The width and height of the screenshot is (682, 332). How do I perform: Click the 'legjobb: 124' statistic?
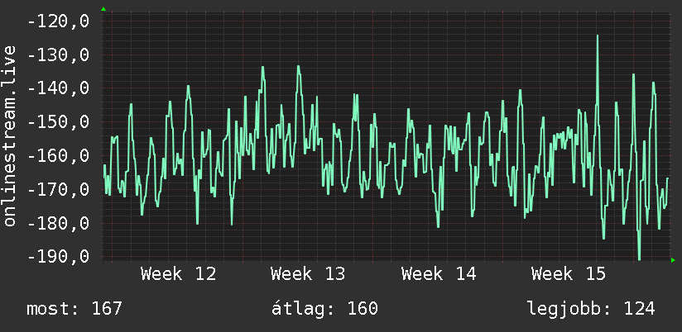591,310
